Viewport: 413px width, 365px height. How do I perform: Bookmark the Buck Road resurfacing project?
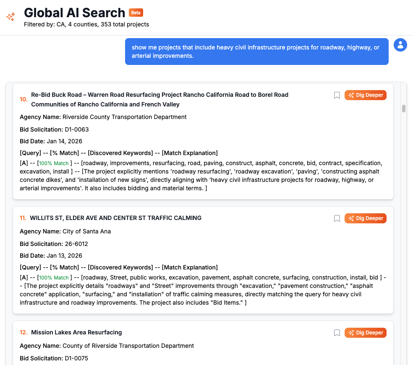(337, 95)
